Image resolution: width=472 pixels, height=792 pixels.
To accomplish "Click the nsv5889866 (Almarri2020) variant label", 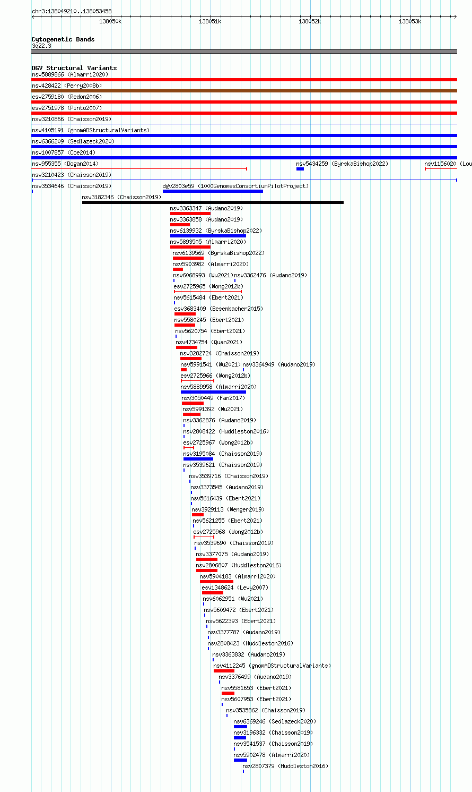I will (70, 74).
